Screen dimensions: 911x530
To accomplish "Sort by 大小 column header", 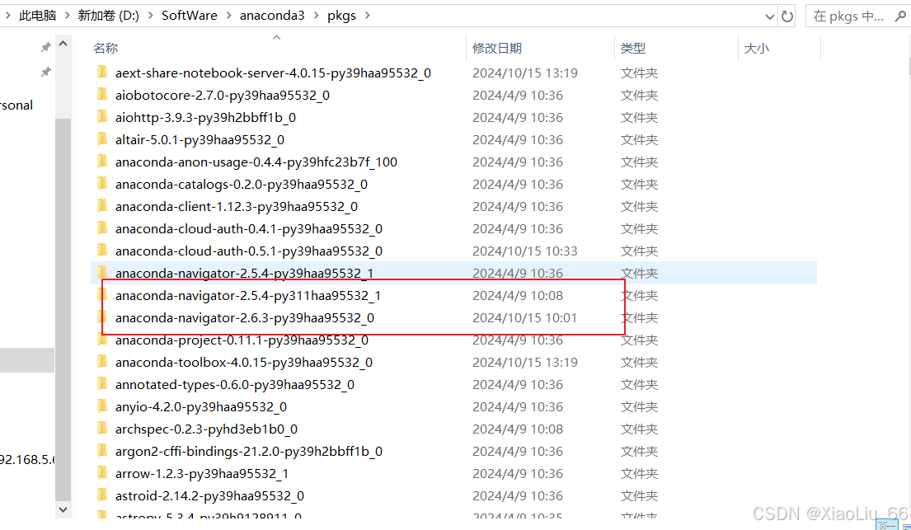I will (x=757, y=49).
